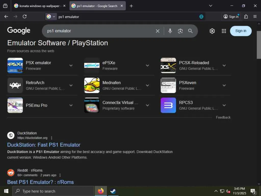Expand the Mednafen entry

pyautogui.click(x=147, y=85)
